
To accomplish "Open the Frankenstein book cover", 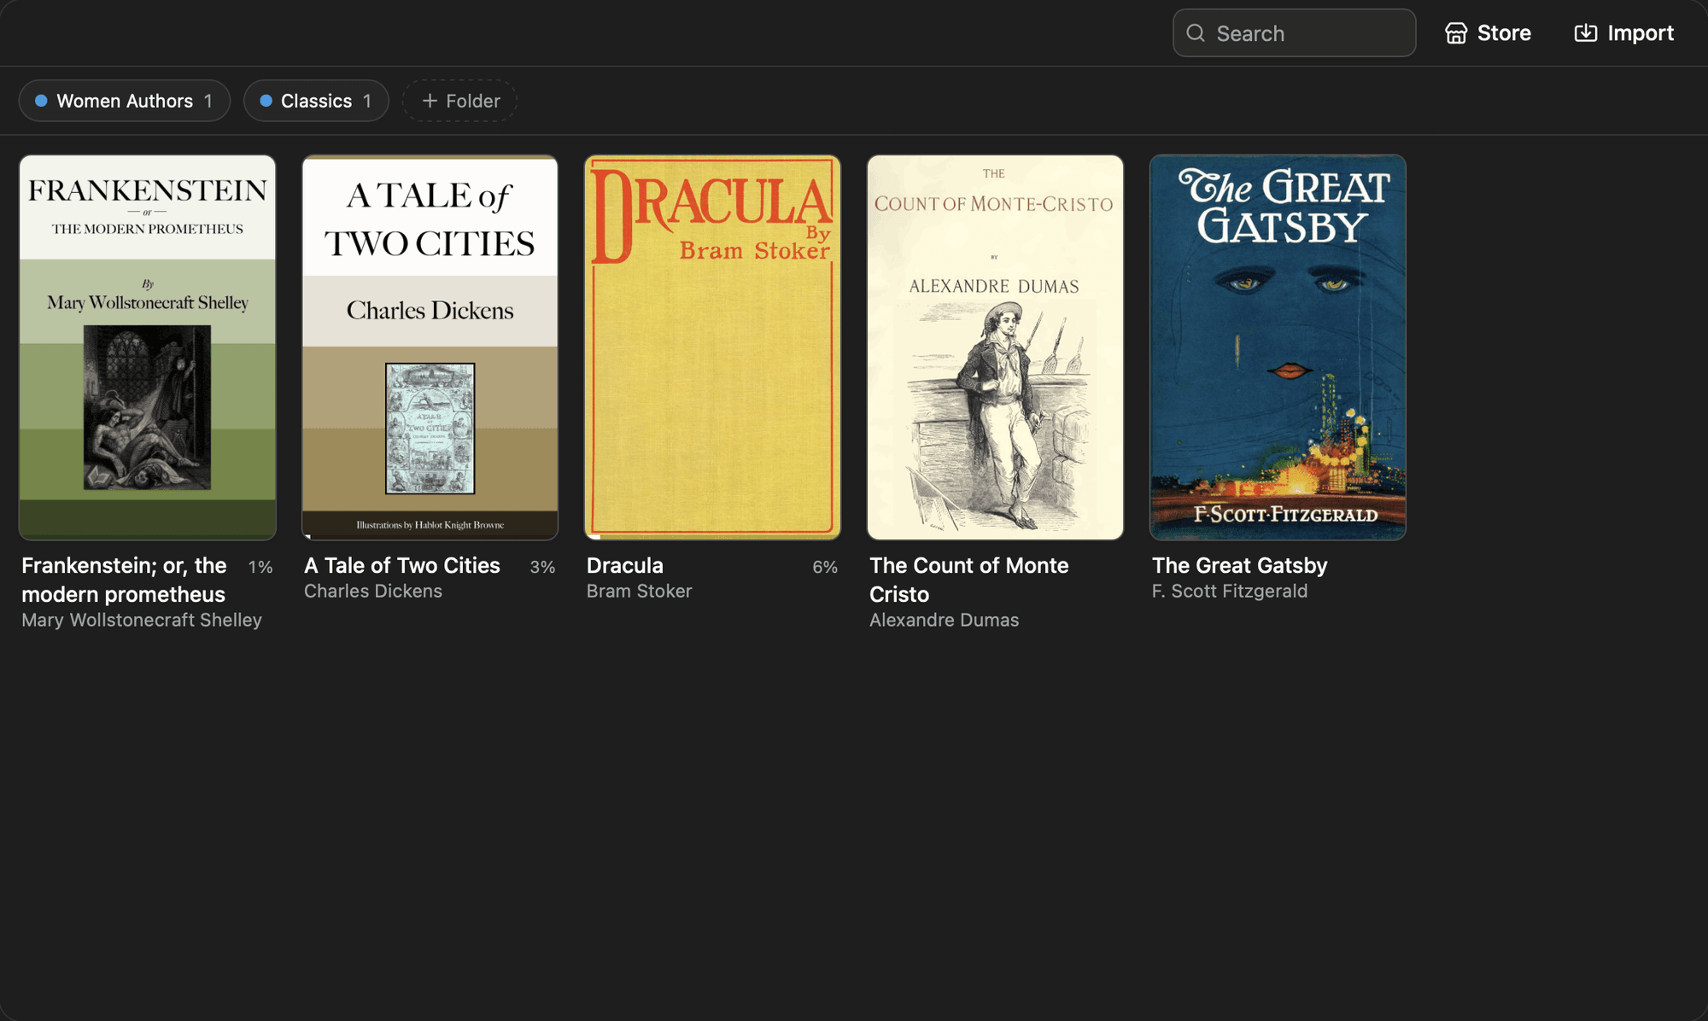I will 148,347.
